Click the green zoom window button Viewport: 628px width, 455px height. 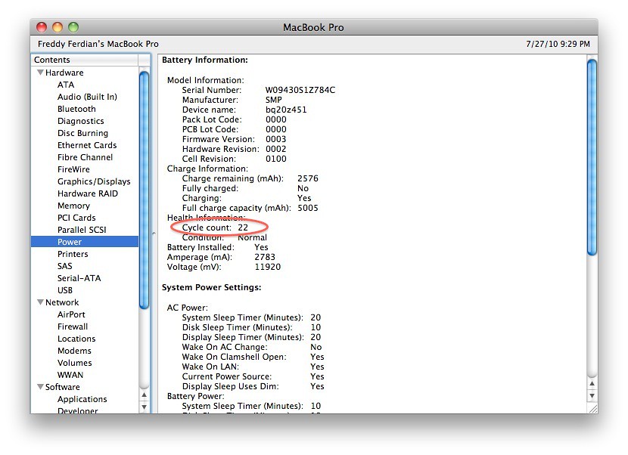[x=73, y=27]
